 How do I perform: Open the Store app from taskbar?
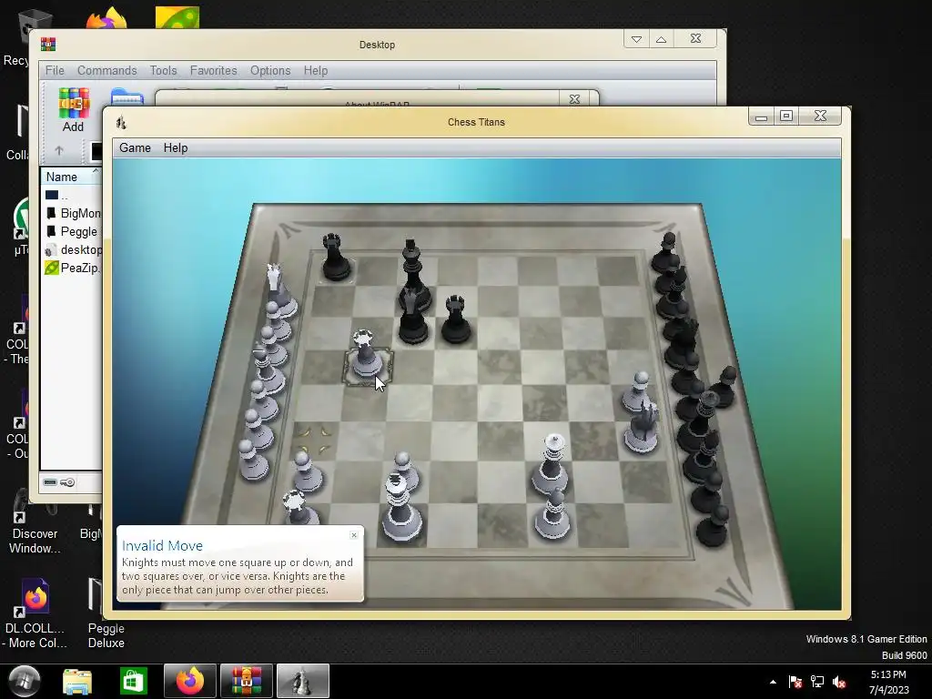coord(133,682)
